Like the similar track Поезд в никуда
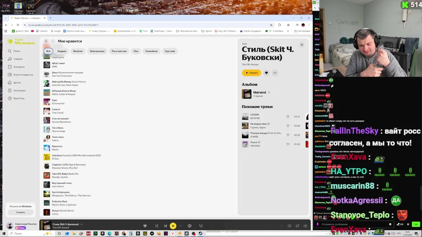Screen dimensions: 422x237 click(x=287, y=135)
